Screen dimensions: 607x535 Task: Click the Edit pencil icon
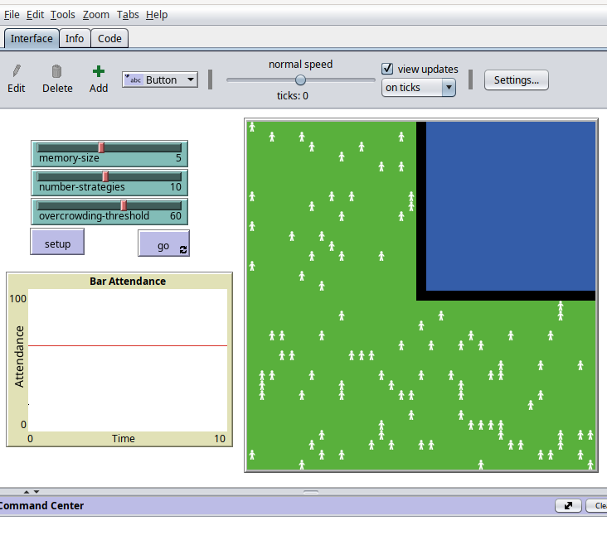(x=17, y=72)
